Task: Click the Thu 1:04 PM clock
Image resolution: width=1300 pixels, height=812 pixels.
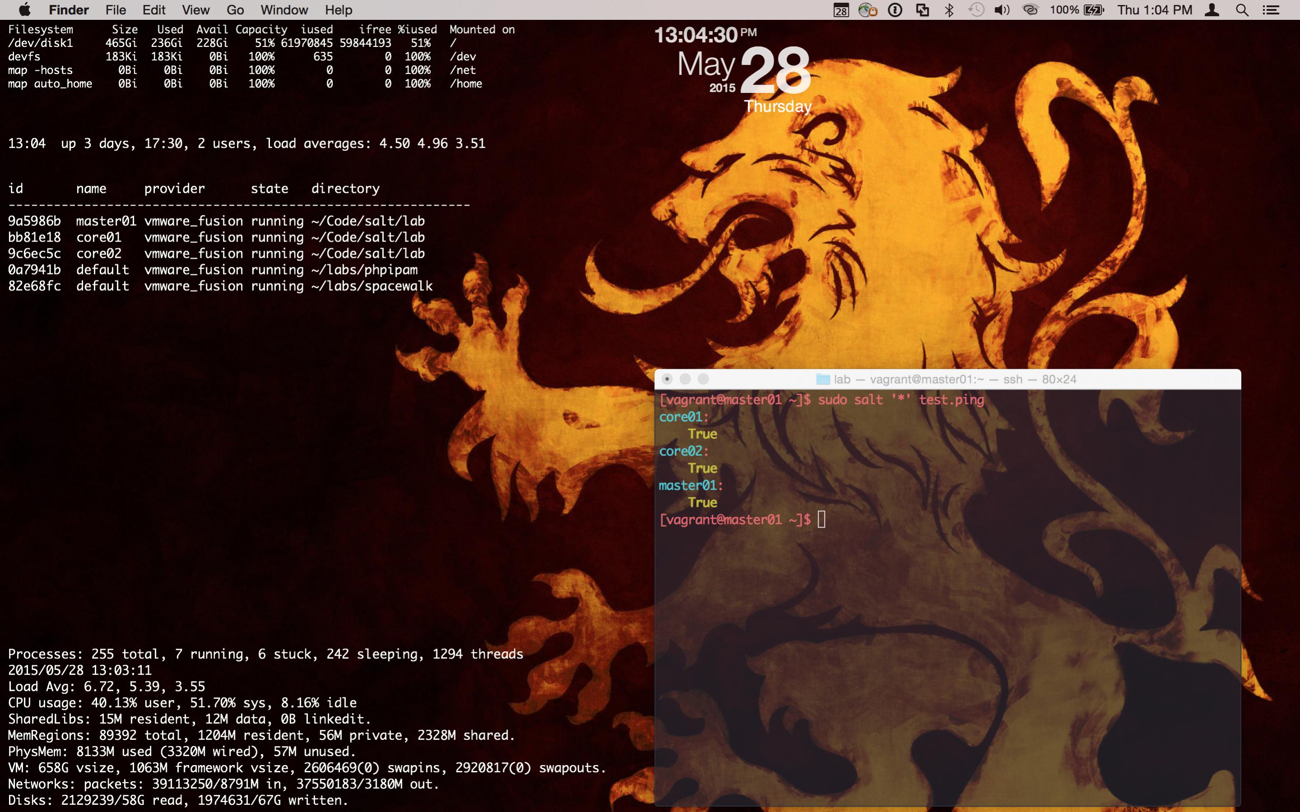Action: [x=1155, y=9]
